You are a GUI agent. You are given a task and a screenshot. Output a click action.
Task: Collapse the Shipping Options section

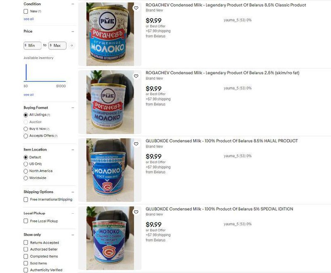click(73, 192)
